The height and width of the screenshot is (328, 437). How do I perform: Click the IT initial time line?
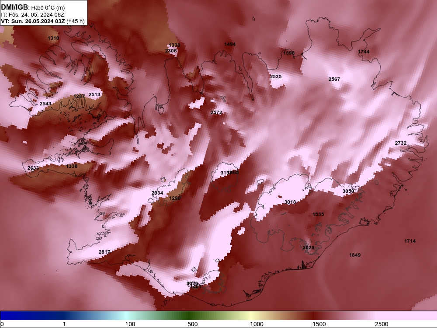pos(33,15)
